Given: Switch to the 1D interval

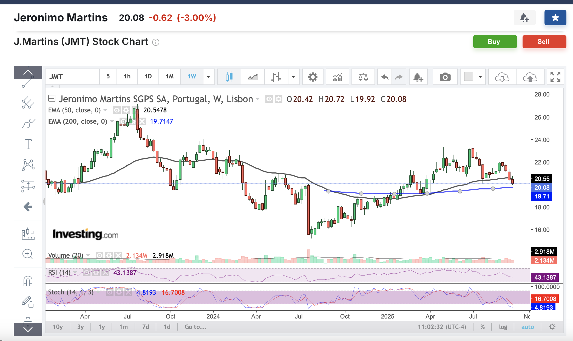Looking at the screenshot, I should [148, 76].
